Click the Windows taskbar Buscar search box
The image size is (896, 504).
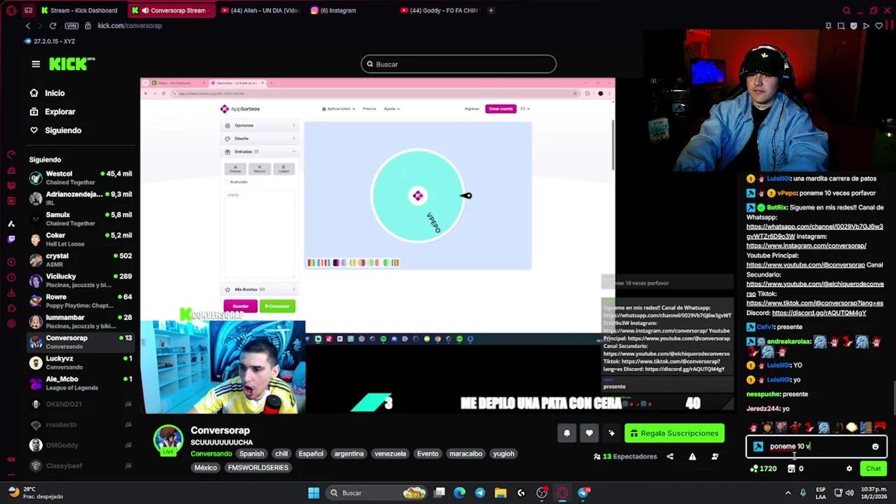378,493
